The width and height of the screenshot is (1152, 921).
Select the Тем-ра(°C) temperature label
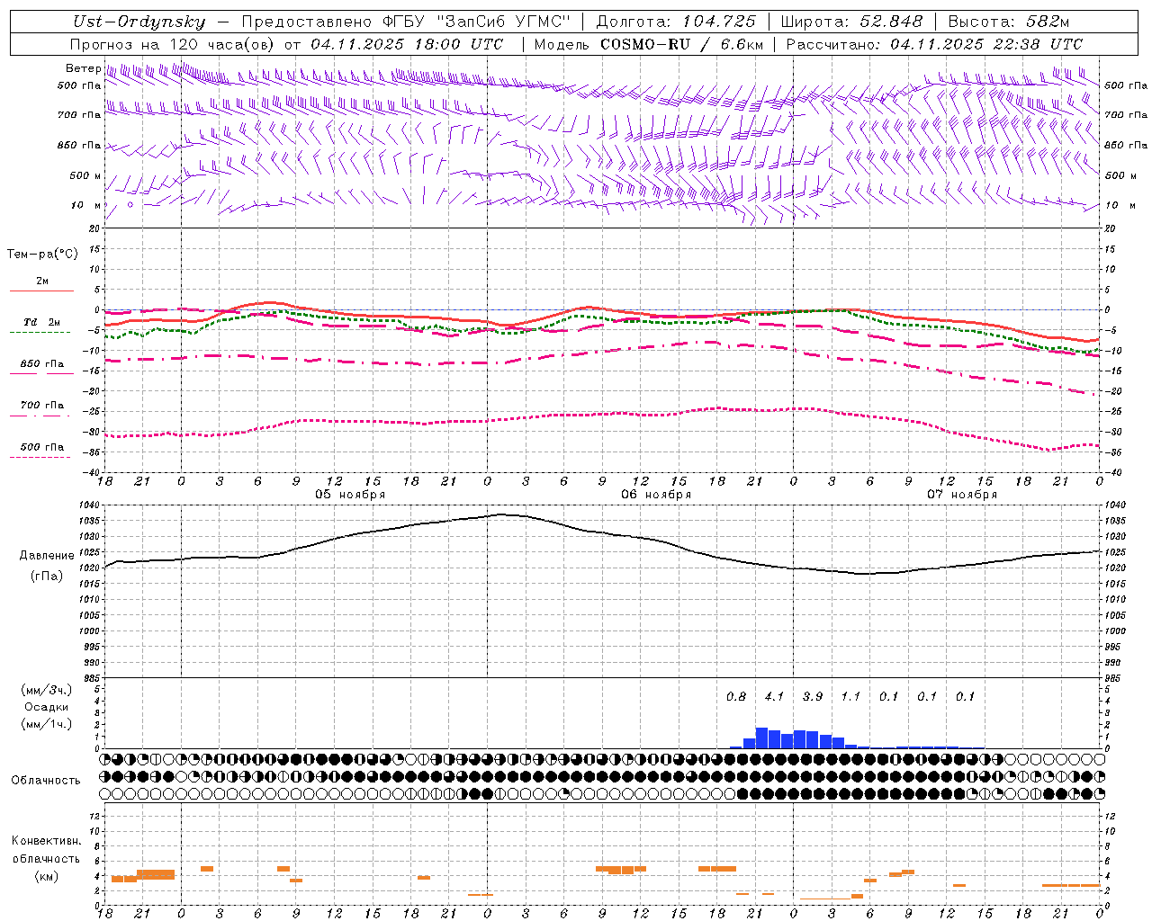click(42, 255)
